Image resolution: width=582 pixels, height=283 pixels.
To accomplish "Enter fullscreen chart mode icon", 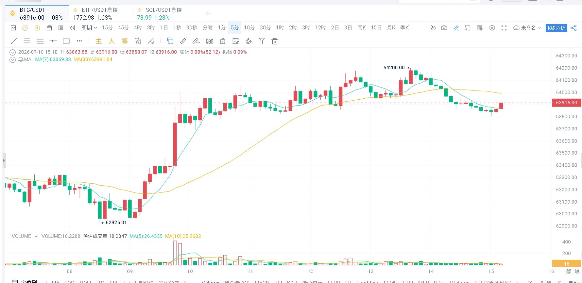I will 504,28.
